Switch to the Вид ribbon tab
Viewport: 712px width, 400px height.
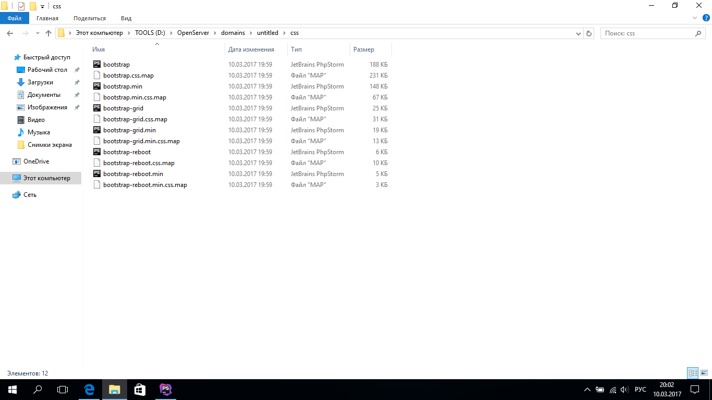126,18
